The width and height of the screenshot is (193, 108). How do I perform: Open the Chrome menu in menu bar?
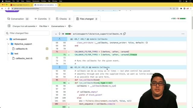8,1
